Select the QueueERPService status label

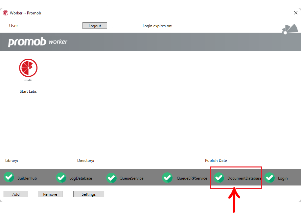tap(192, 178)
